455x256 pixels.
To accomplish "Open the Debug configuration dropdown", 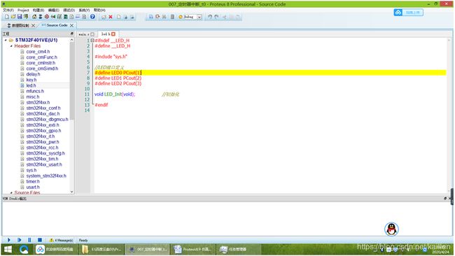I will click(x=199, y=17).
